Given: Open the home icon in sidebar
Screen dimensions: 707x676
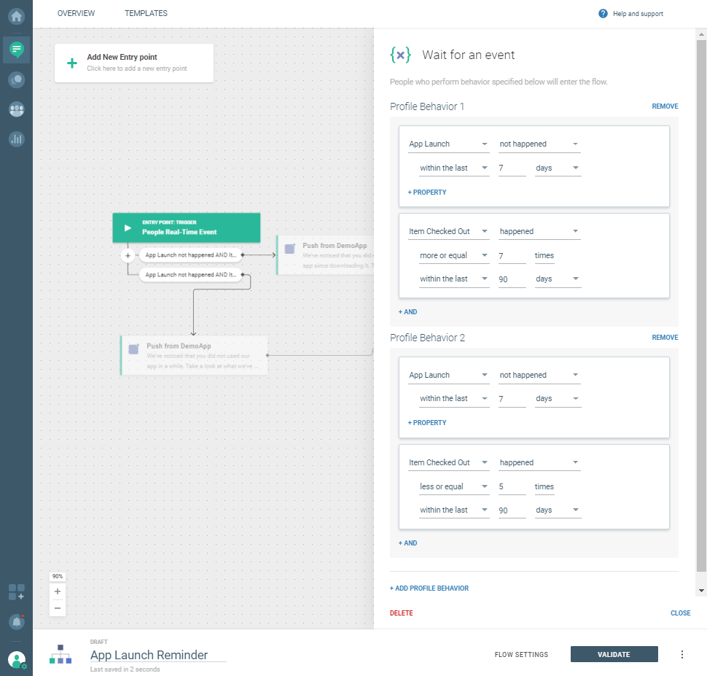Looking at the screenshot, I should (16, 15).
